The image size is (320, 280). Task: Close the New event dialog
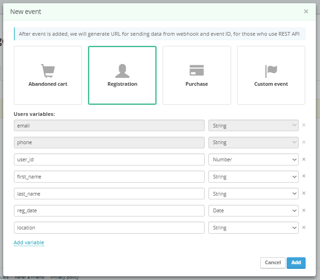coord(306,12)
